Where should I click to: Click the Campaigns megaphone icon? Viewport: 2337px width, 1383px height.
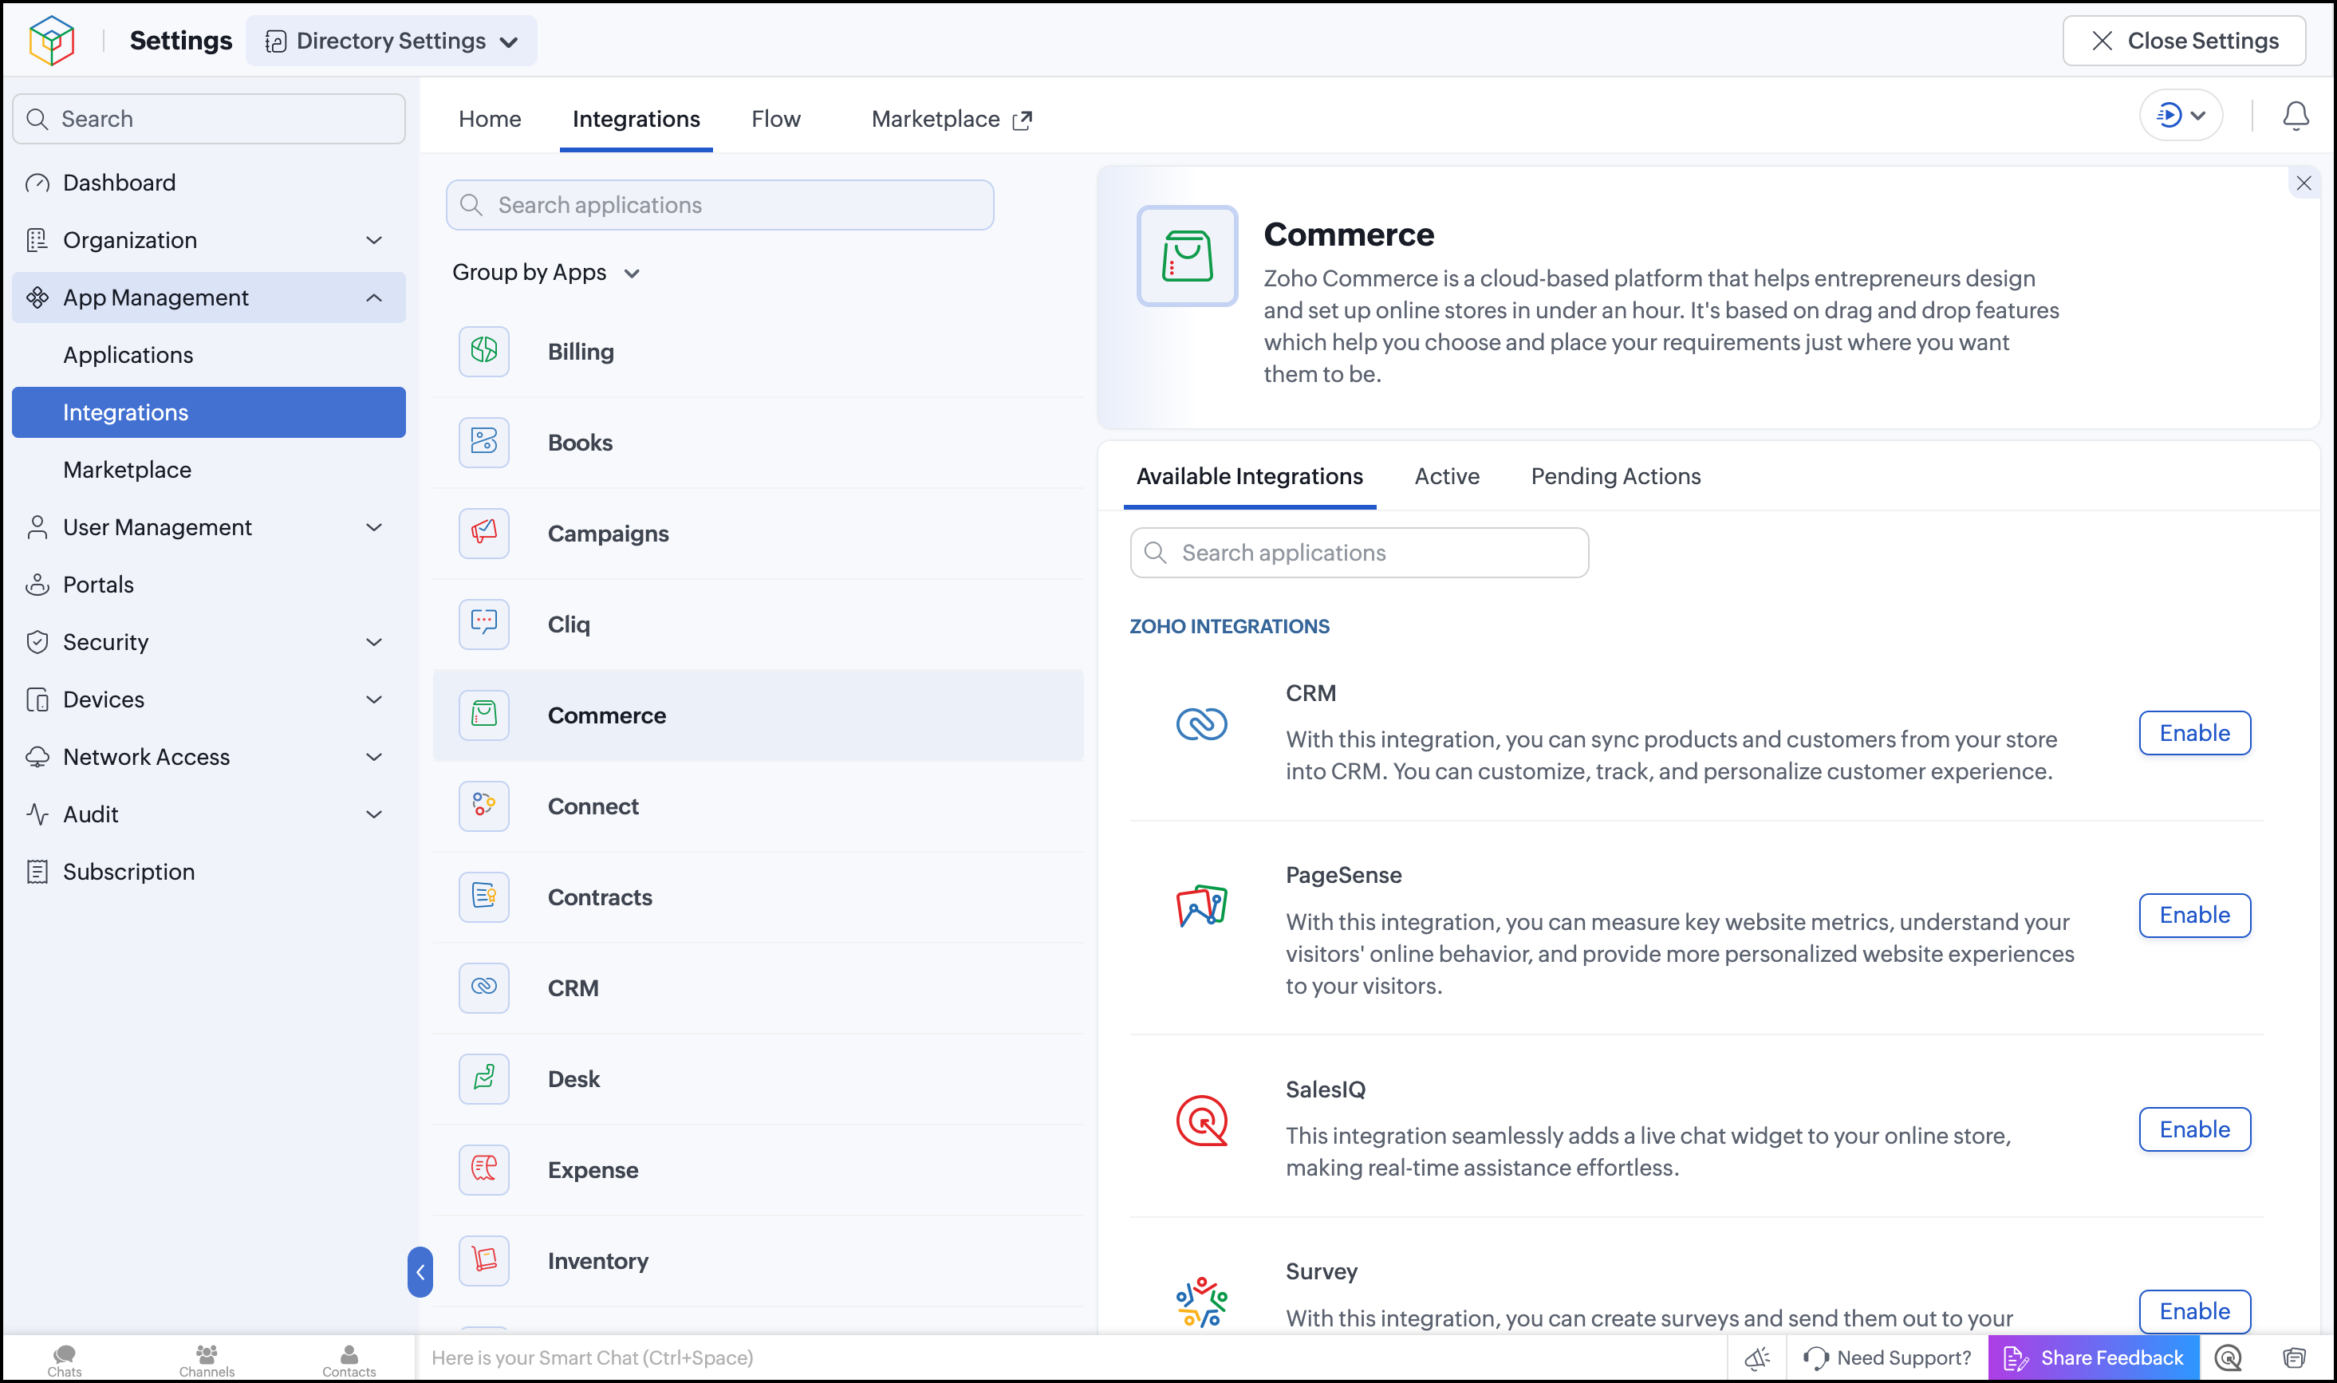click(483, 533)
